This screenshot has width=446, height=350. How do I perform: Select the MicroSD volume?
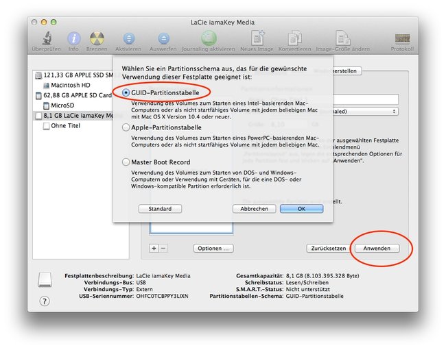point(58,105)
